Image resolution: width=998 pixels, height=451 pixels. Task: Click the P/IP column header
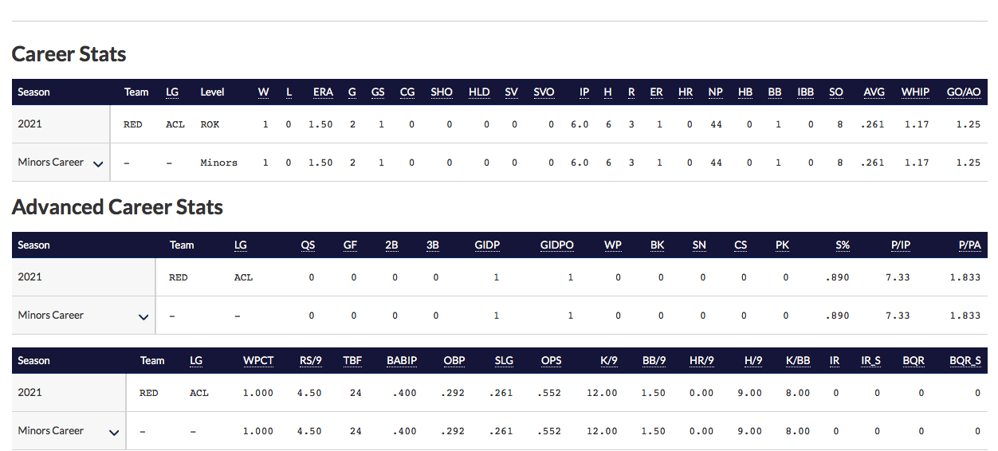tap(901, 245)
